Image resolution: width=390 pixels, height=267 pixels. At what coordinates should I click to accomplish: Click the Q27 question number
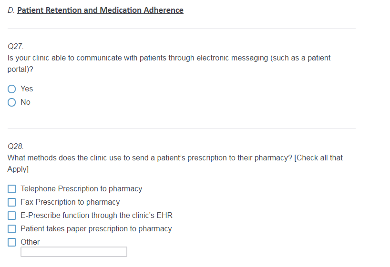[16, 47]
